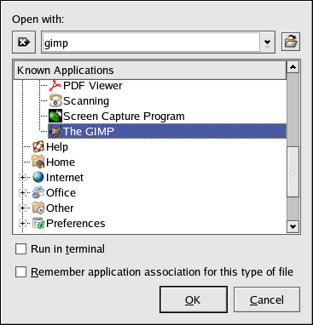313x325 pixels.
Task: Click the clear-entry icon beside the gimp field
Action: click(x=24, y=43)
